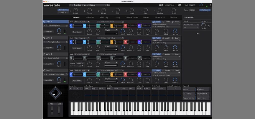The image size is (255, 119).
Task: Open Layer A Mode dropdown
Action: [82, 22]
